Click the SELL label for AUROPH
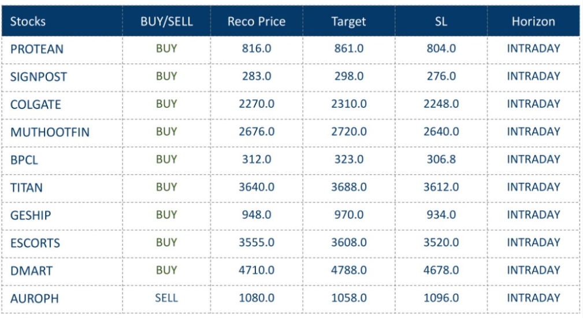 coord(166,298)
